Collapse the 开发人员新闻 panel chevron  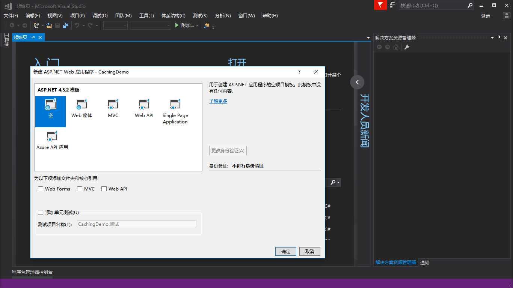(357, 82)
